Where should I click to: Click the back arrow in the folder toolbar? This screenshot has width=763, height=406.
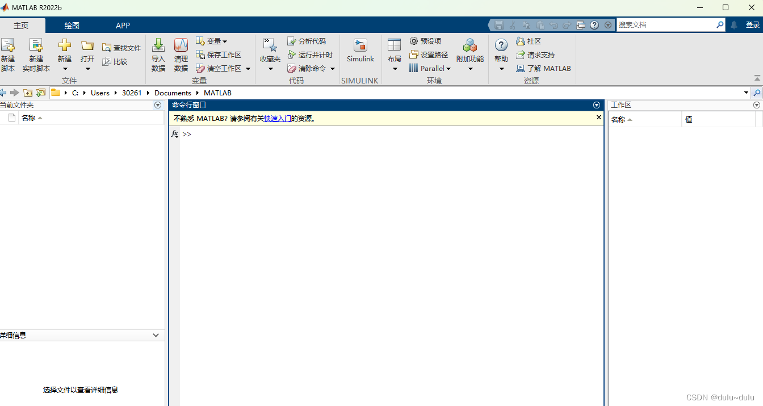pos(3,93)
